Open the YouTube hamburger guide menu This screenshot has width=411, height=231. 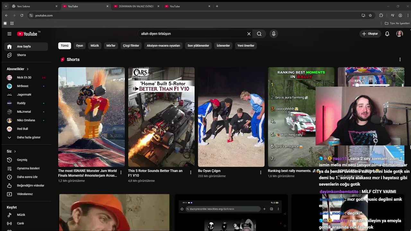pos(9,34)
